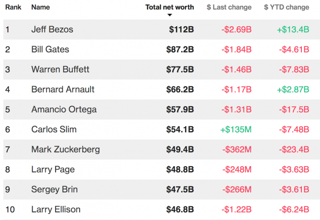
Task: Click the sort arrow under Total net worth
Action: 170,15
